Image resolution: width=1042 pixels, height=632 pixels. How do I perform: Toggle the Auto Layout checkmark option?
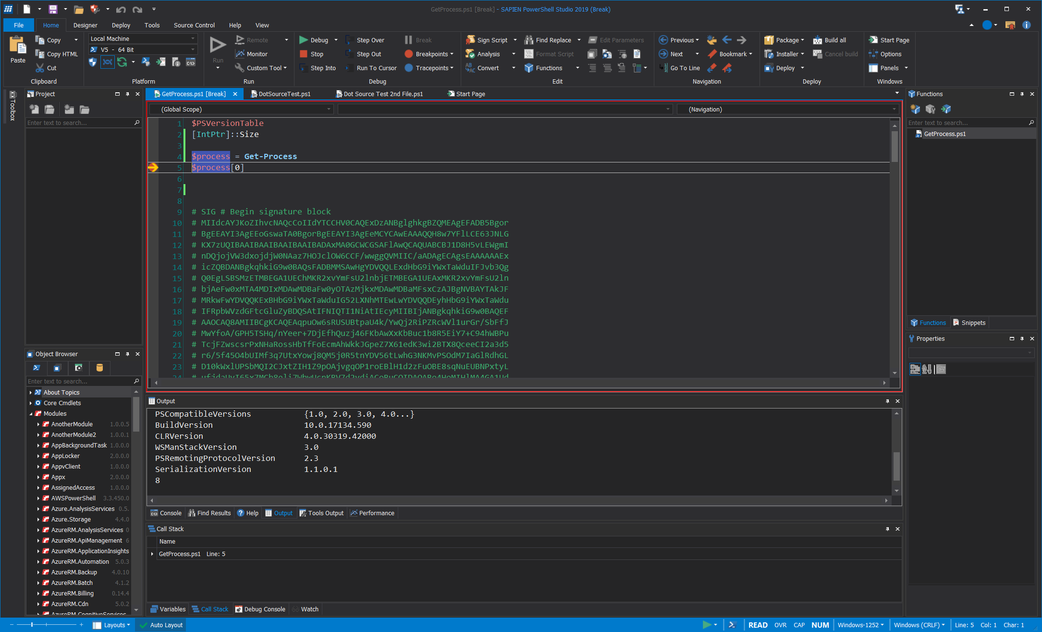pyautogui.click(x=161, y=625)
